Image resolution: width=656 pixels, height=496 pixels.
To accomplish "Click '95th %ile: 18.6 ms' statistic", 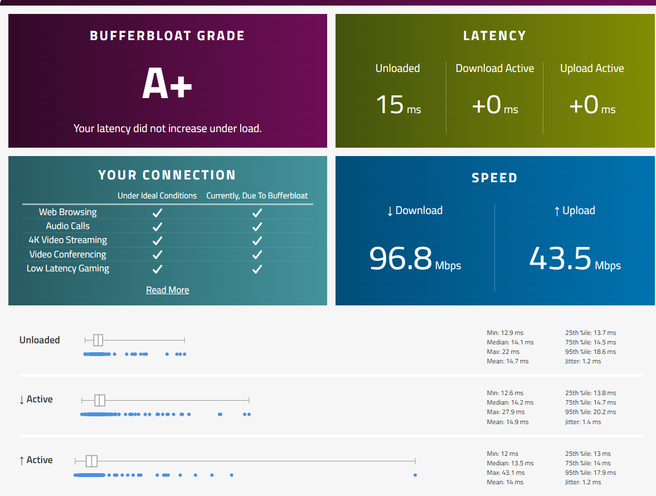I will 590,352.
